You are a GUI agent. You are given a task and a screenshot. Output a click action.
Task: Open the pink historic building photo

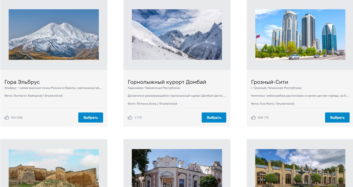[x=177, y=168]
